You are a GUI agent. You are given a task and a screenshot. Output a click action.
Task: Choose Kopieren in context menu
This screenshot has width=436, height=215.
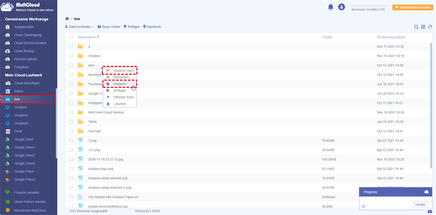119,84
